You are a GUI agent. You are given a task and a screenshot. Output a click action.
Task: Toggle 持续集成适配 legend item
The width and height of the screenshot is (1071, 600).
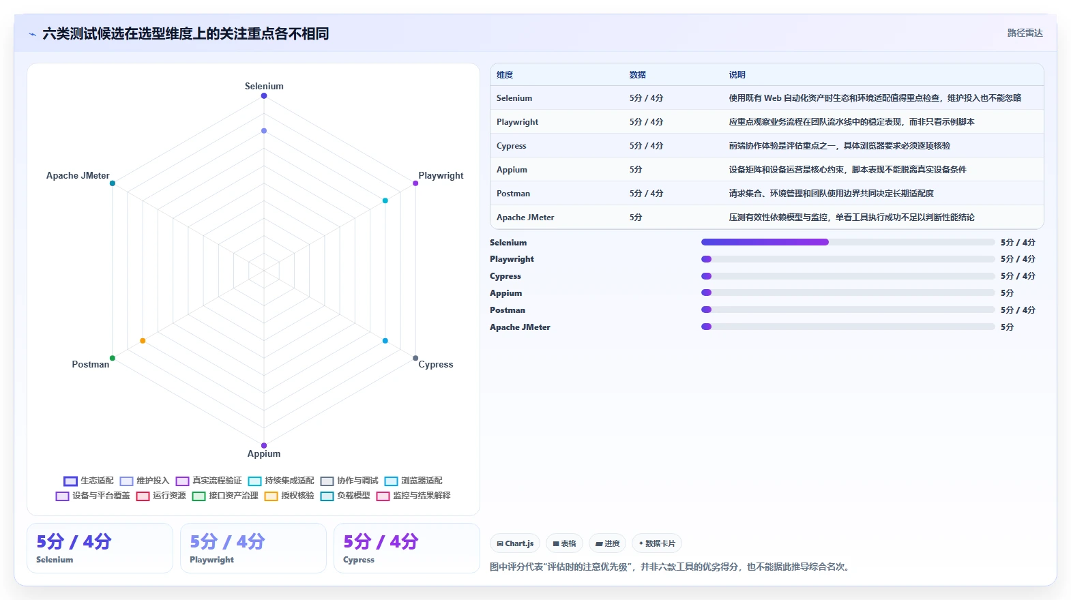coord(281,481)
